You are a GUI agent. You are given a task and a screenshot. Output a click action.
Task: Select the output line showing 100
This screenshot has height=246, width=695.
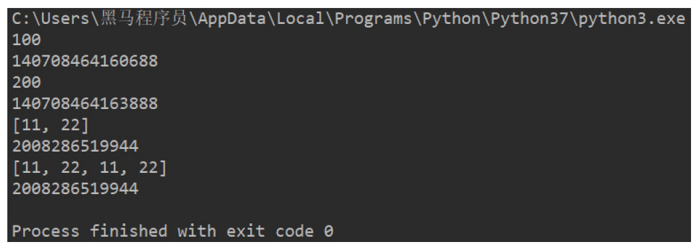click(x=26, y=40)
